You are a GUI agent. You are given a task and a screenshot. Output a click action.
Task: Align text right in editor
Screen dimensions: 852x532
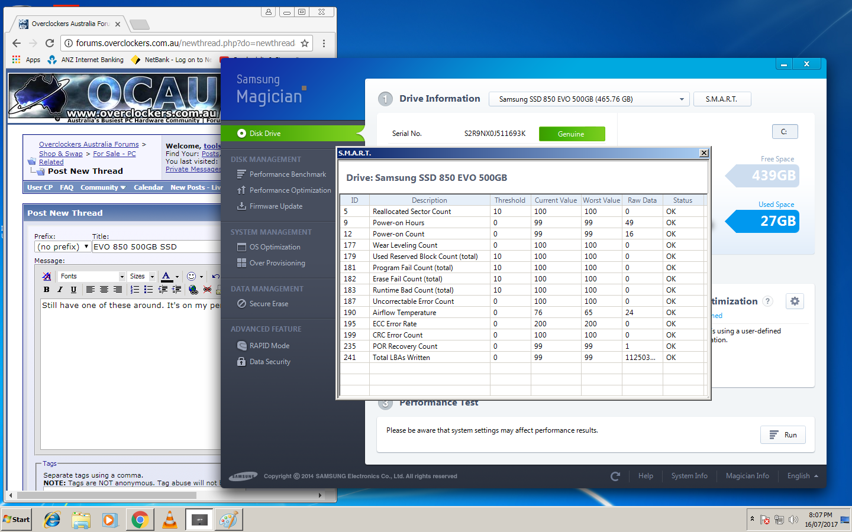click(x=118, y=290)
